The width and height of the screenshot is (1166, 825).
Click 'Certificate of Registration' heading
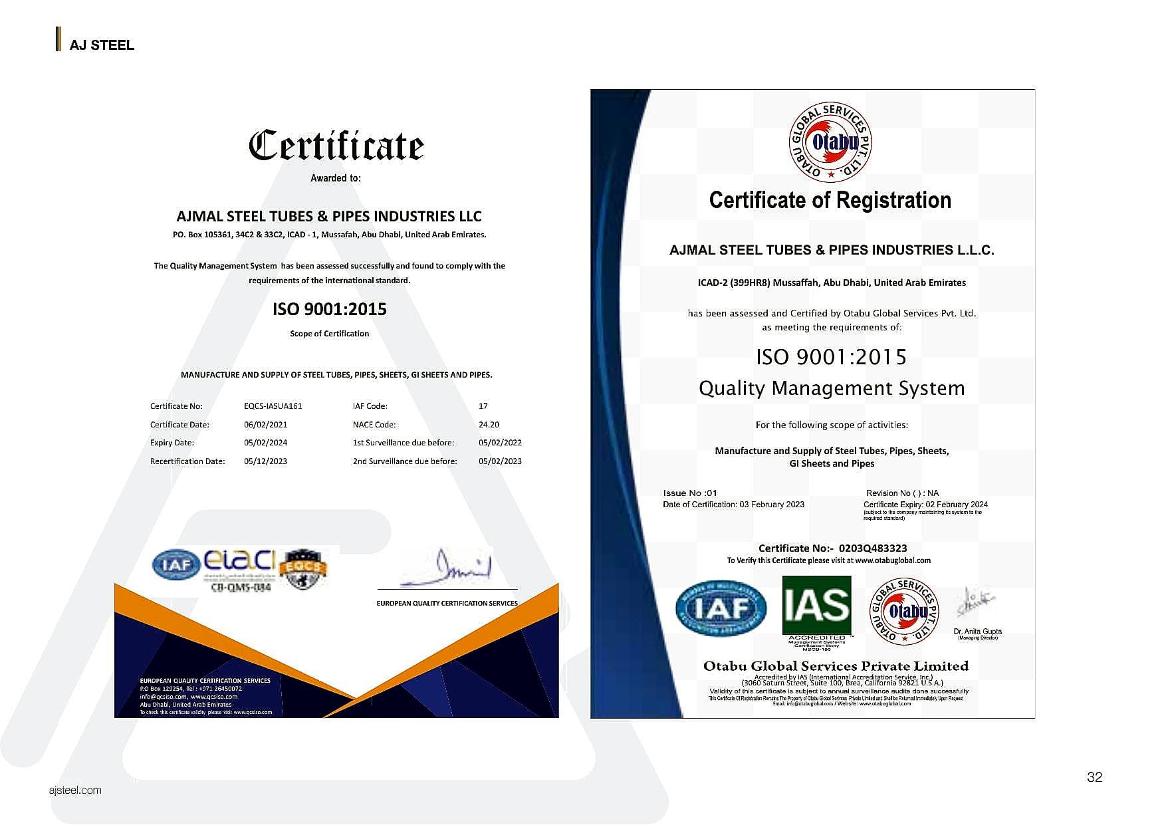click(830, 200)
